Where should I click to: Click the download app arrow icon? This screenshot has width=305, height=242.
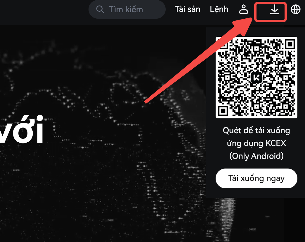[x=274, y=9]
